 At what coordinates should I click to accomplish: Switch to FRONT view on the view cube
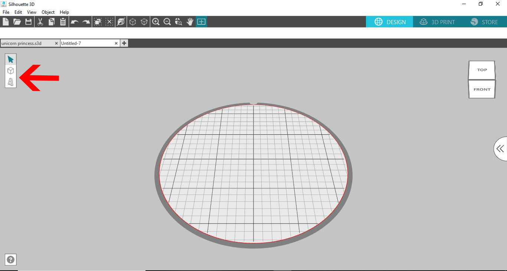(482, 89)
